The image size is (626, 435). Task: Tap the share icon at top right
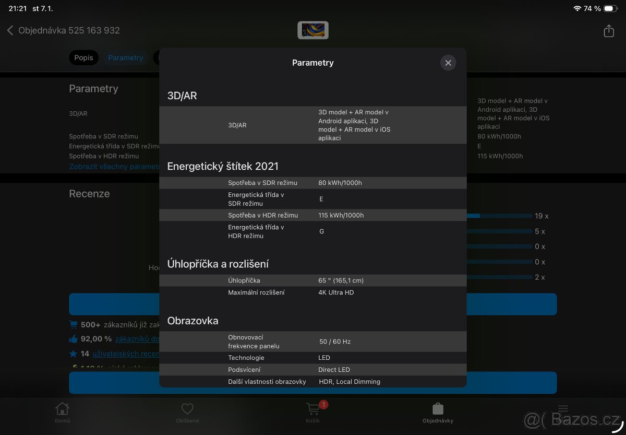coord(608,31)
